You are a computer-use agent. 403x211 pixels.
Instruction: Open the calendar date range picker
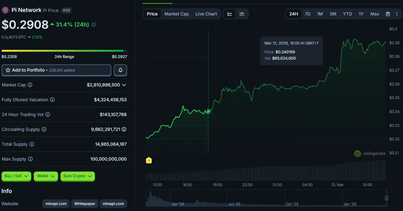pyautogui.click(x=388, y=14)
